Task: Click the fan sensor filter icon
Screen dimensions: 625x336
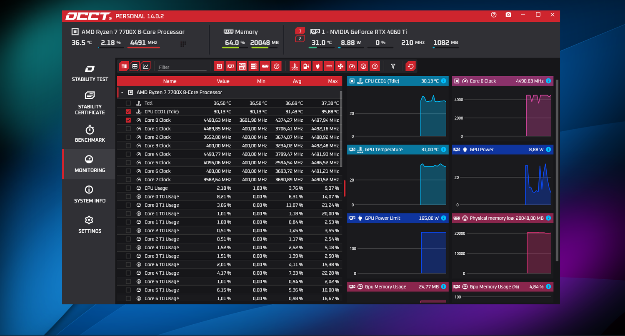Action: point(340,66)
